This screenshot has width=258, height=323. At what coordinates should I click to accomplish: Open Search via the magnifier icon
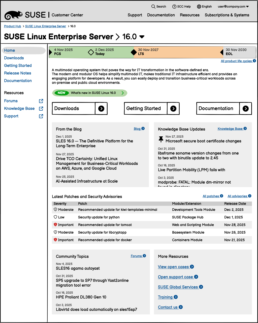point(153,7)
